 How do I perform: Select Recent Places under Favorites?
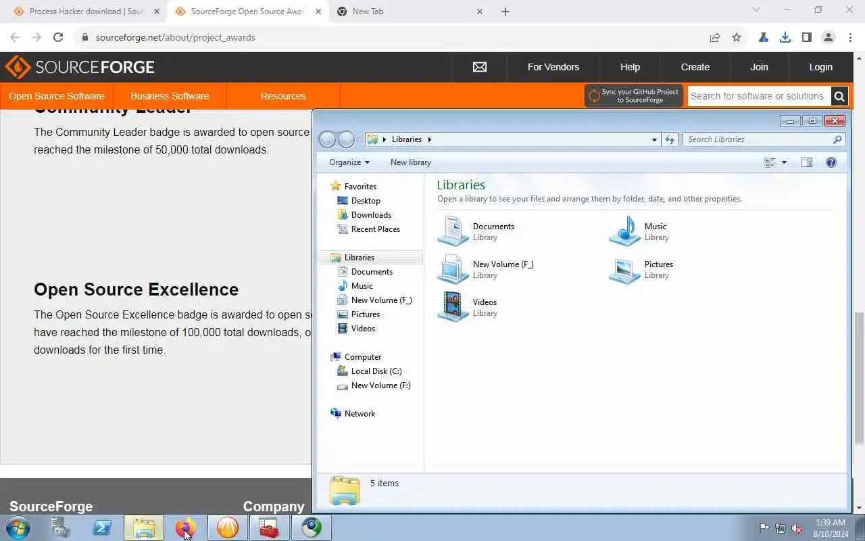coord(375,229)
